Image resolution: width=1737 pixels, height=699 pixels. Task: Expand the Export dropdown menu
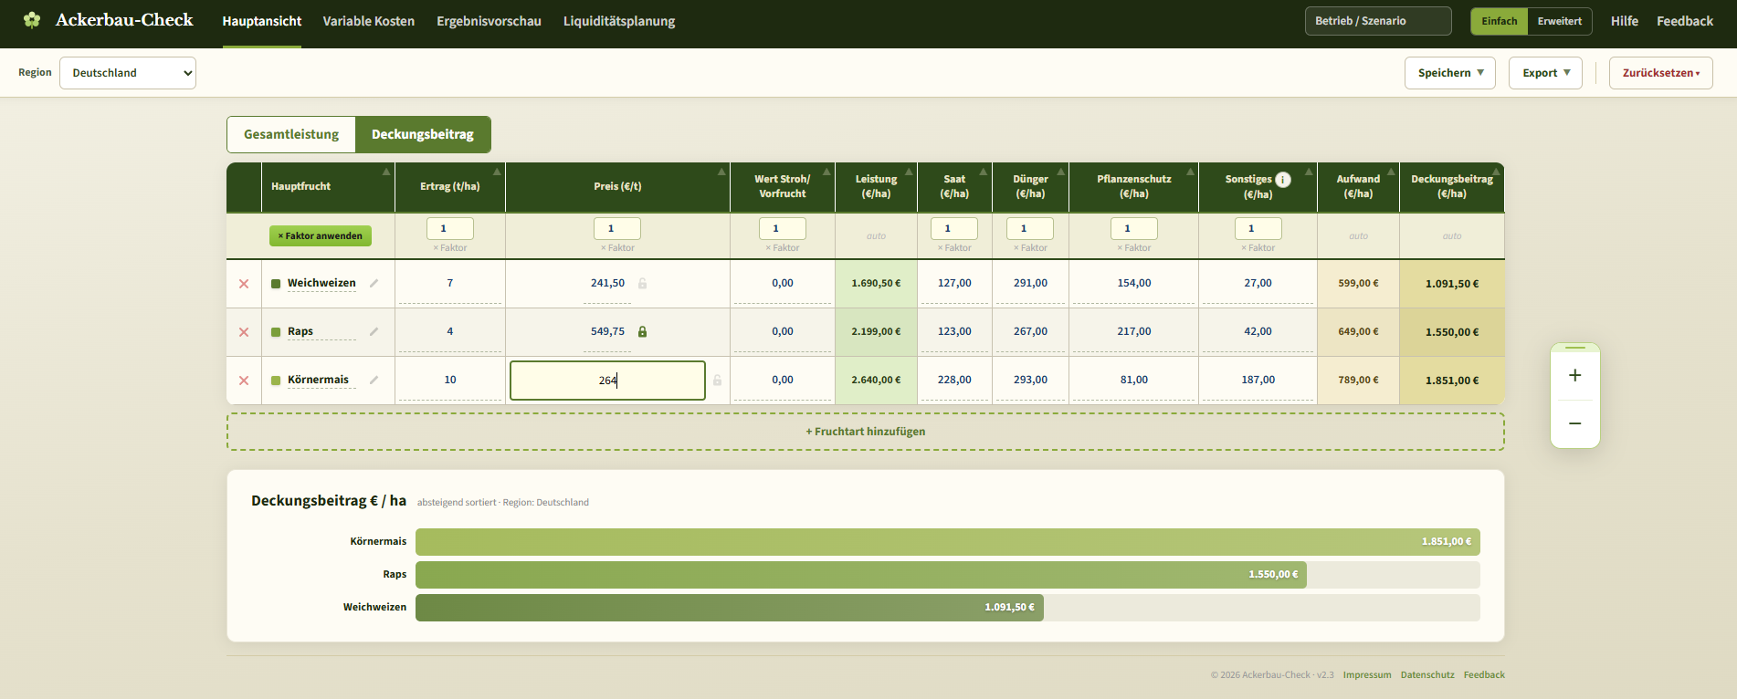1545,73
